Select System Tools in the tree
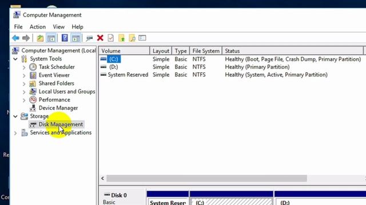The height and width of the screenshot is (205, 366). (x=46, y=59)
